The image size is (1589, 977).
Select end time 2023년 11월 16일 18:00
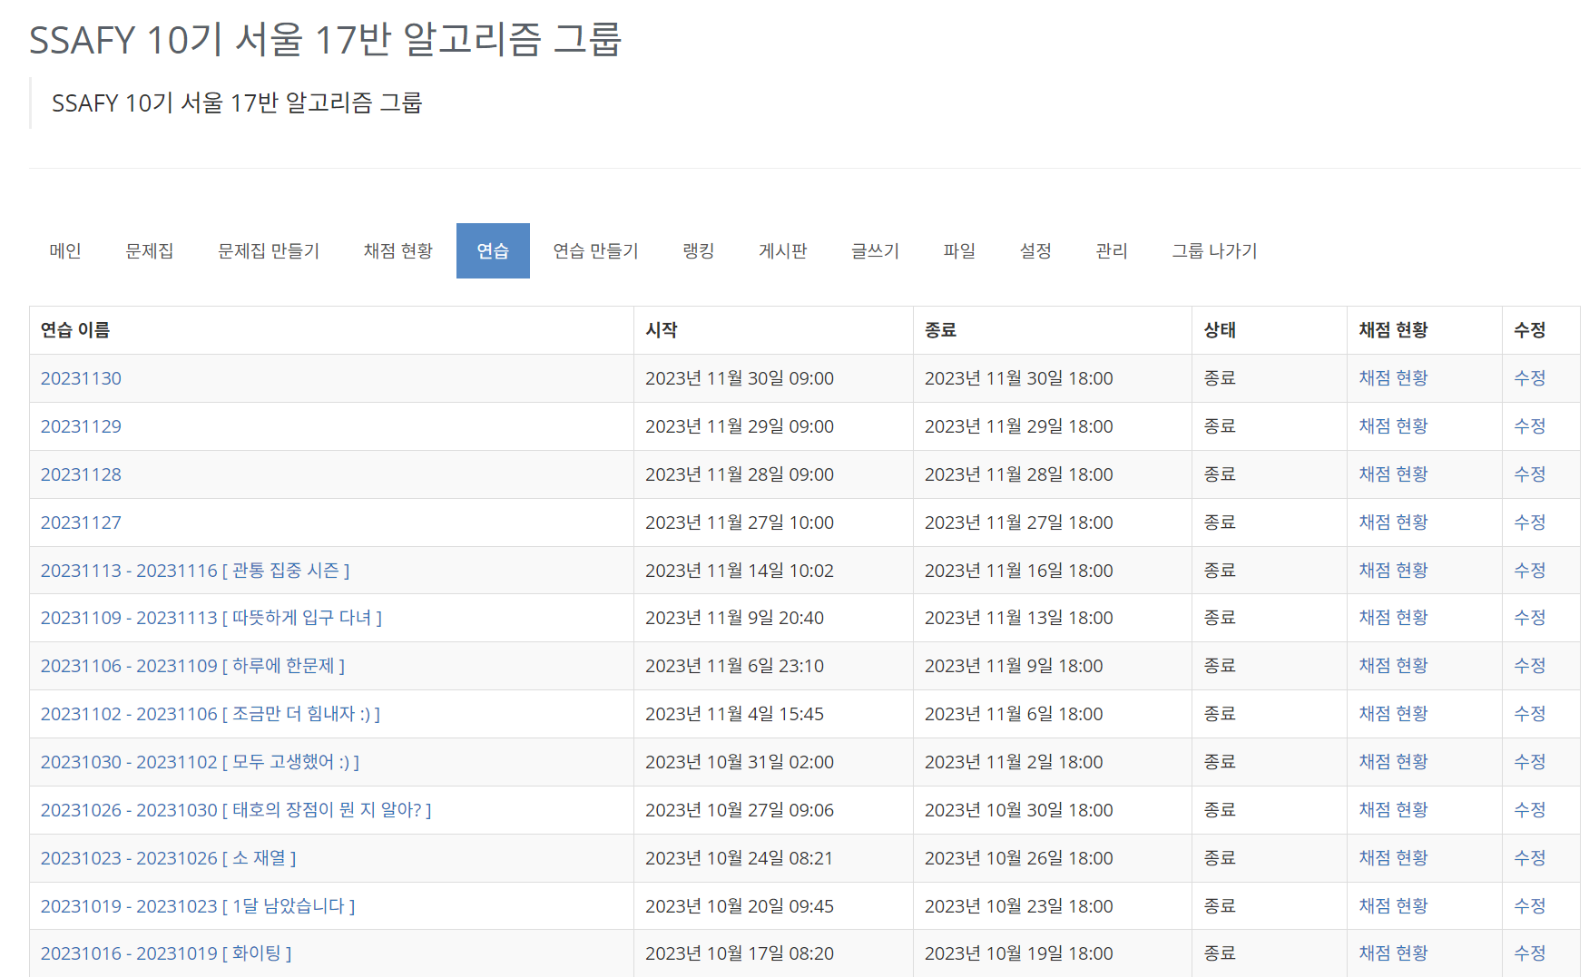[1018, 571]
